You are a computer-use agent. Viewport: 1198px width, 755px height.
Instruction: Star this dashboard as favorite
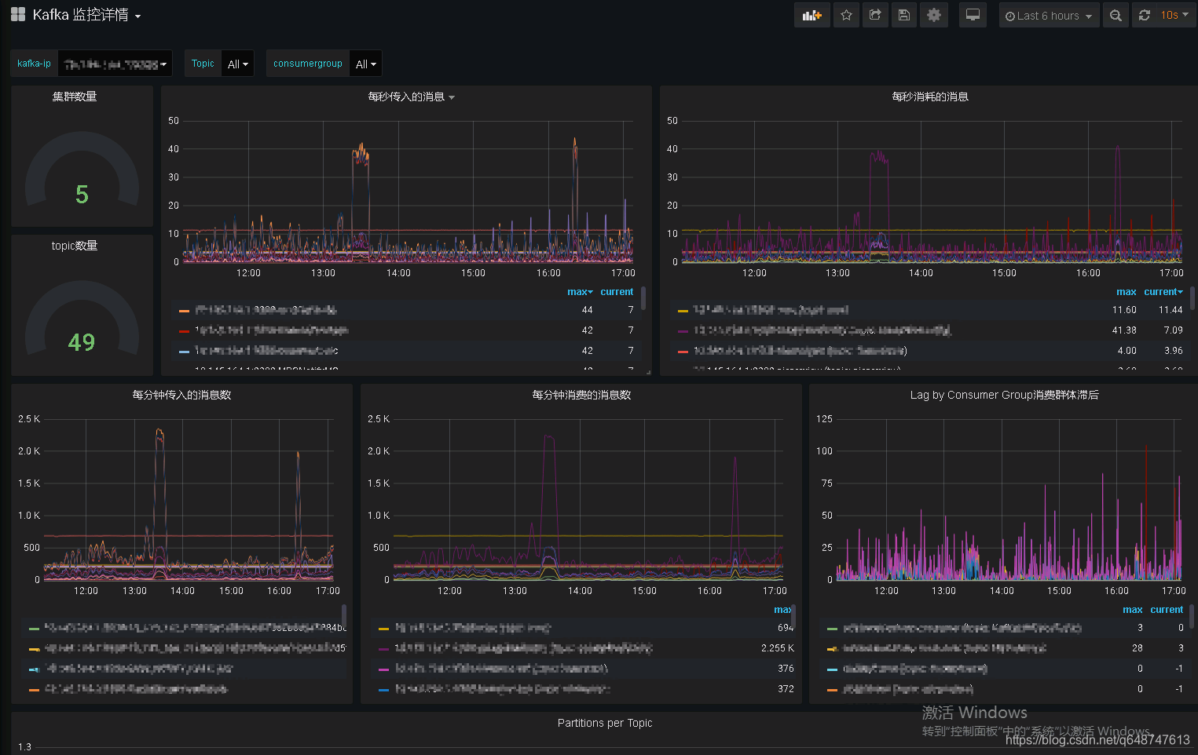pyautogui.click(x=846, y=15)
